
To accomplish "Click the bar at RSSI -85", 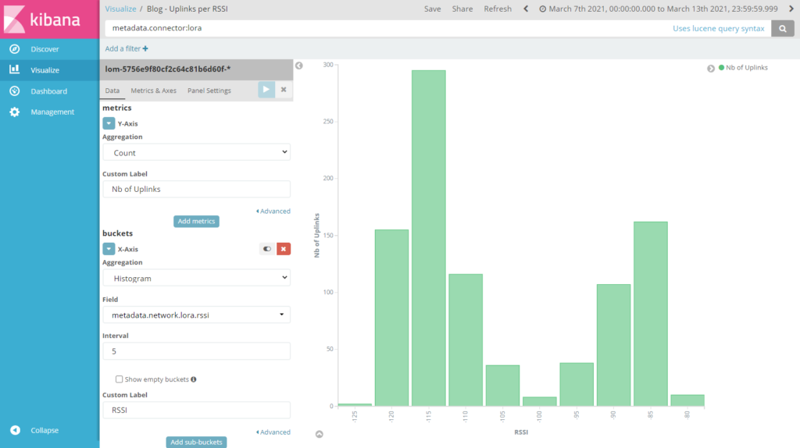I will coord(651,314).
